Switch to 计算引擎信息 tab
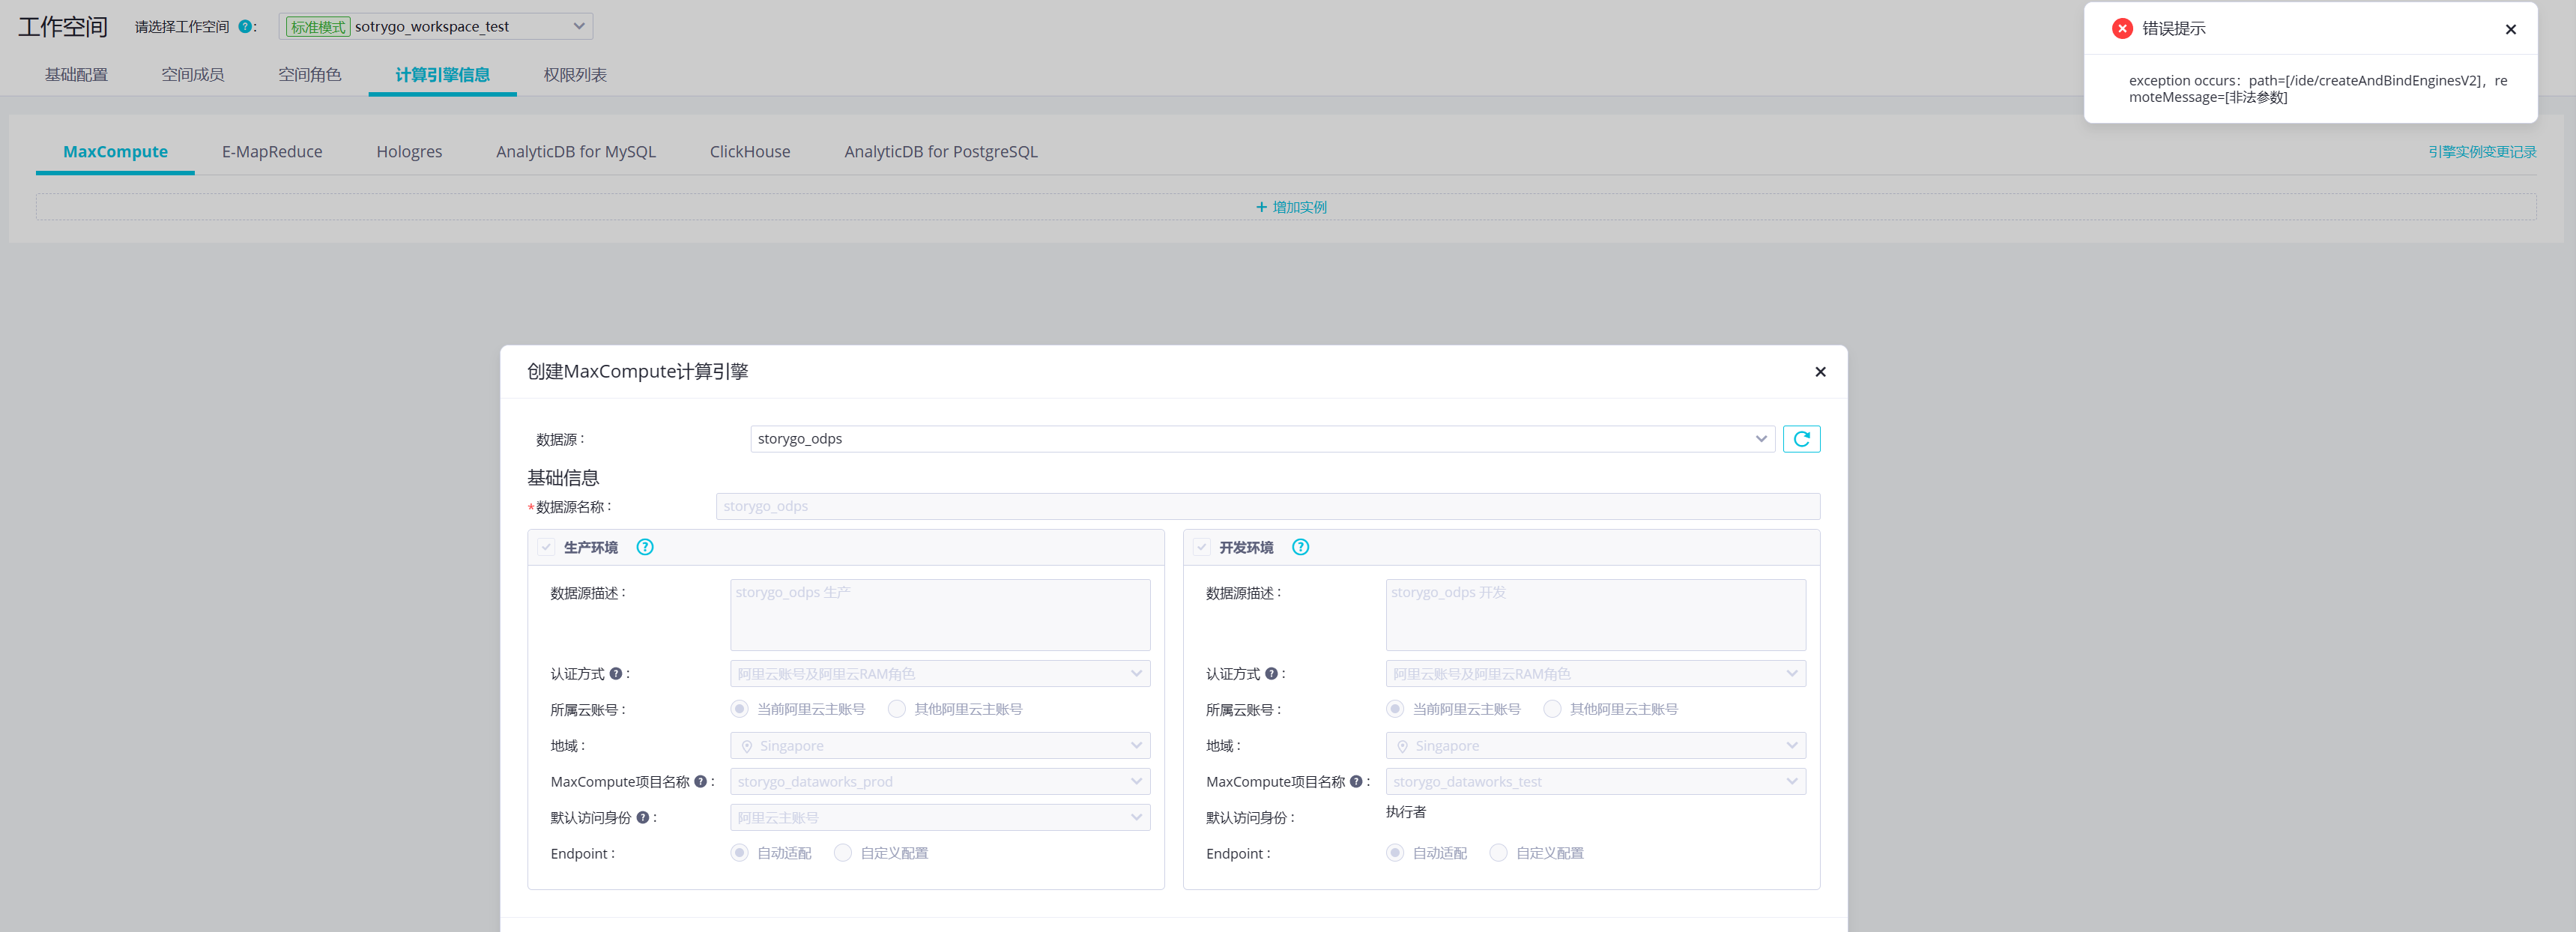The width and height of the screenshot is (2576, 932). (x=442, y=75)
